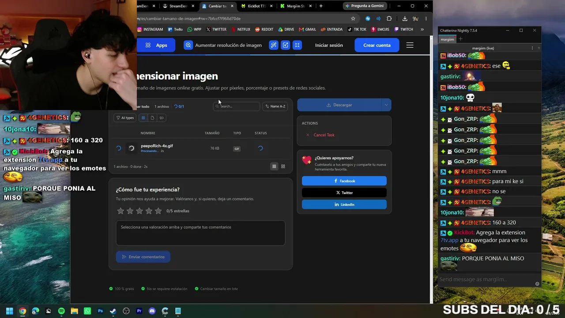This screenshot has height=318, width=565.
Task: Open Steam from the taskbar
Action: click(x=113, y=311)
